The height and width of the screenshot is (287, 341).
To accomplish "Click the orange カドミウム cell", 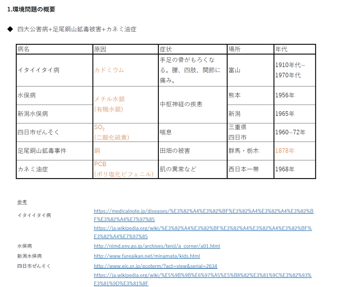I will [125, 70].
